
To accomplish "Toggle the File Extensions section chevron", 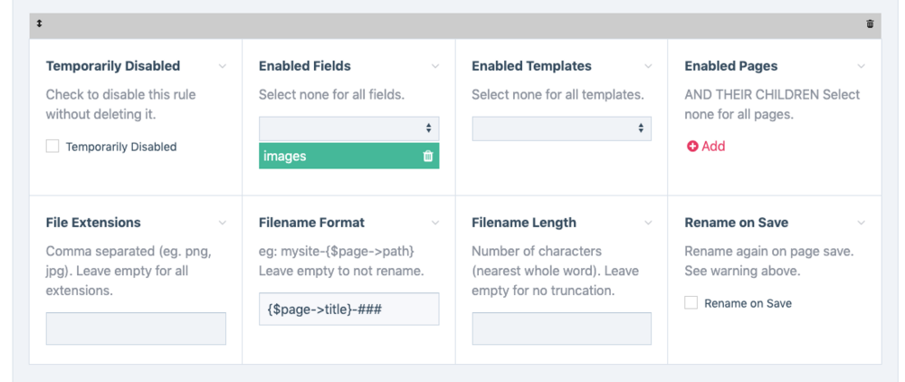I will (223, 223).
